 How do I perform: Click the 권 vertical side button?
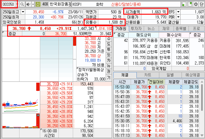pyautogui.click(x=109, y=71)
